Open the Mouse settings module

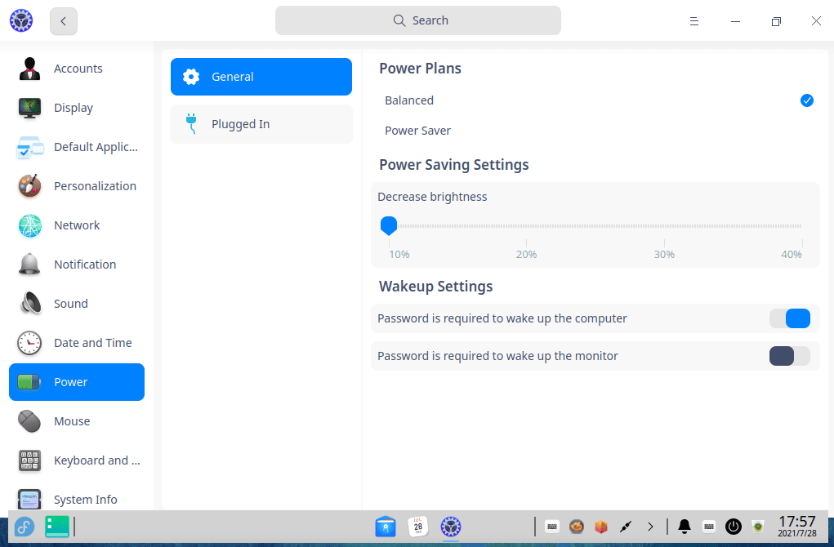[77, 421]
